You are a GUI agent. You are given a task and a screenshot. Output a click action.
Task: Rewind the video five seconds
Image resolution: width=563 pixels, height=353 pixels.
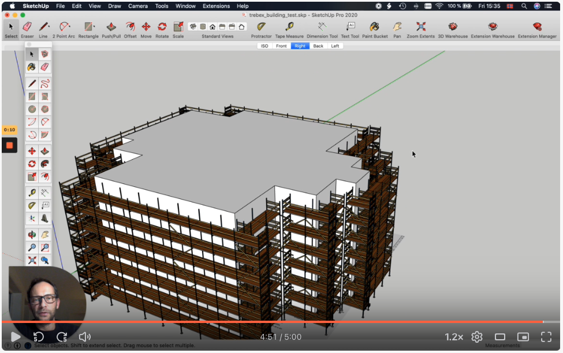39,337
